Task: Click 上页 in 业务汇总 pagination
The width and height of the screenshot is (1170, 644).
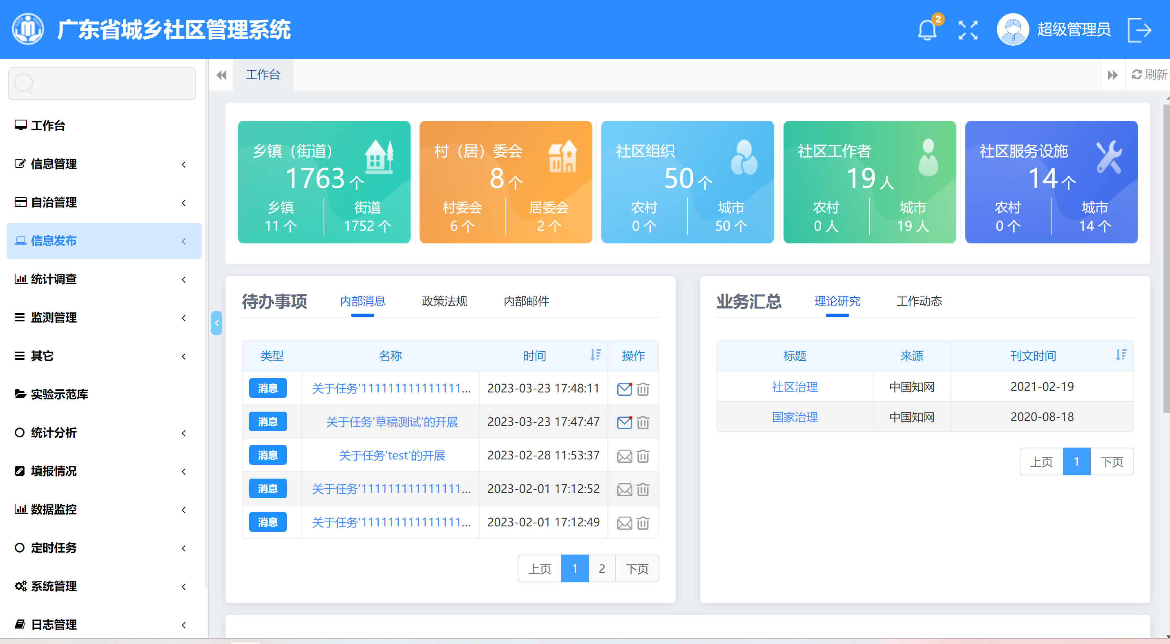Action: point(1041,462)
